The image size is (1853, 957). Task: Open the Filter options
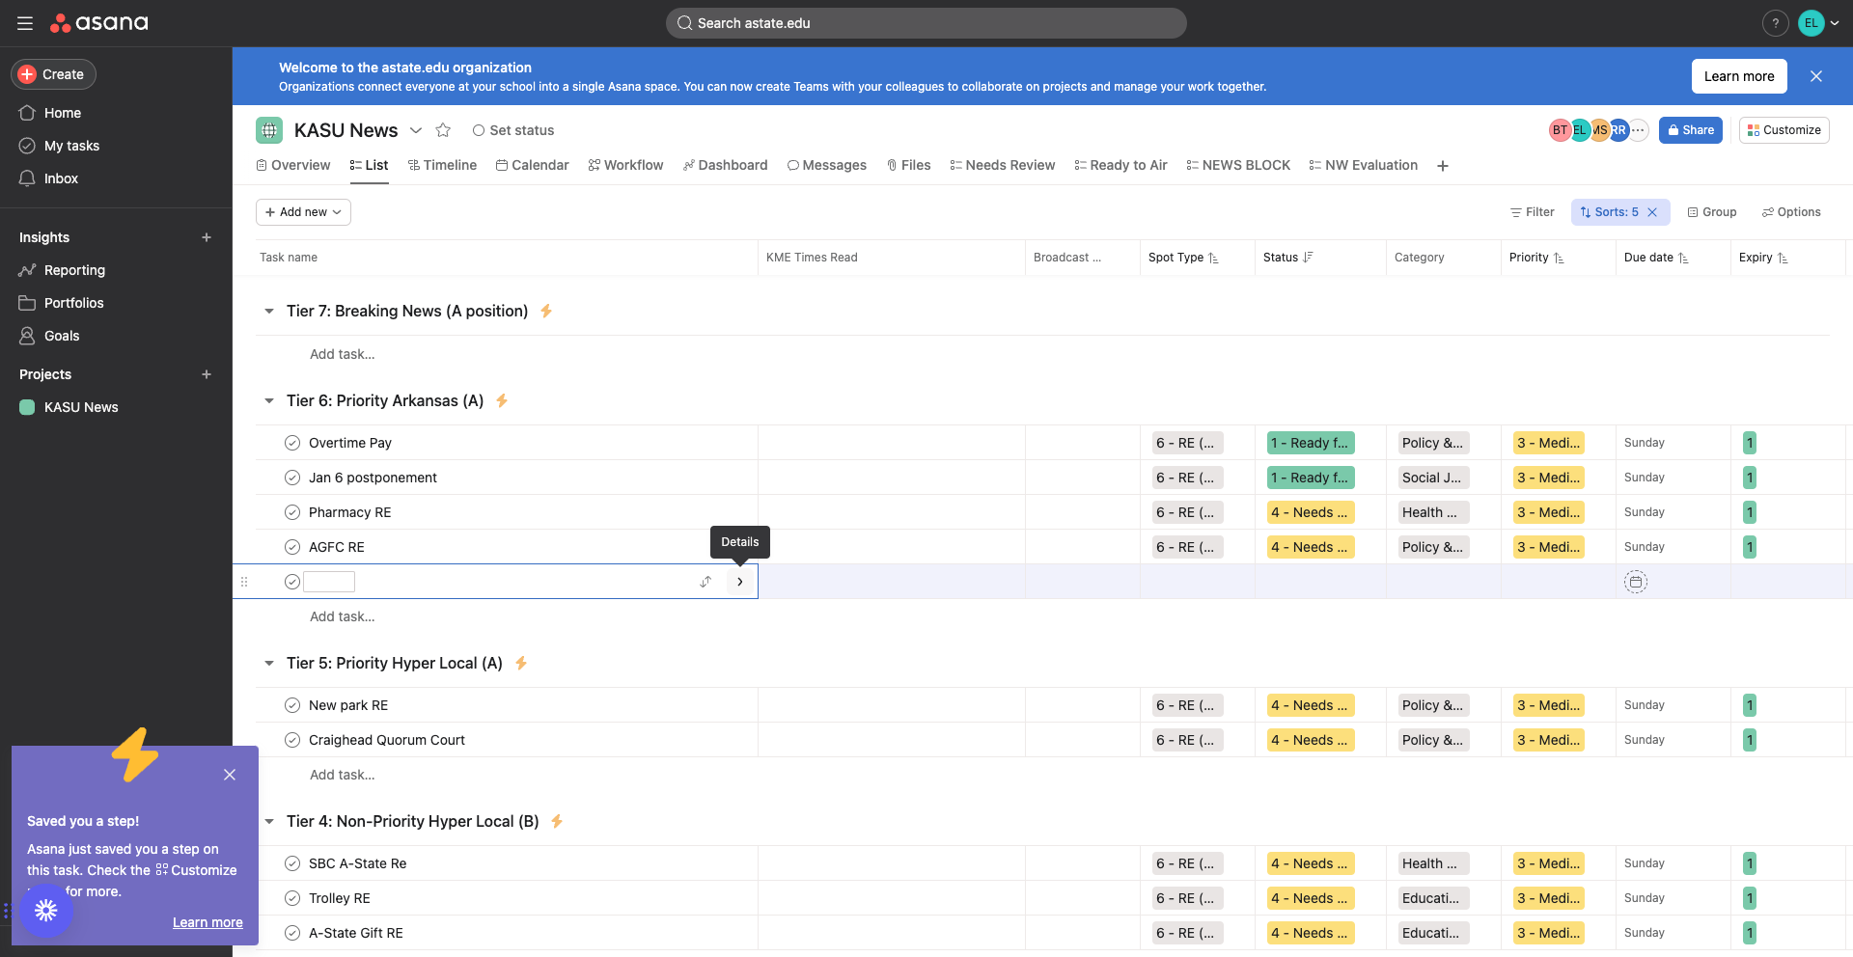click(x=1532, y=212)
